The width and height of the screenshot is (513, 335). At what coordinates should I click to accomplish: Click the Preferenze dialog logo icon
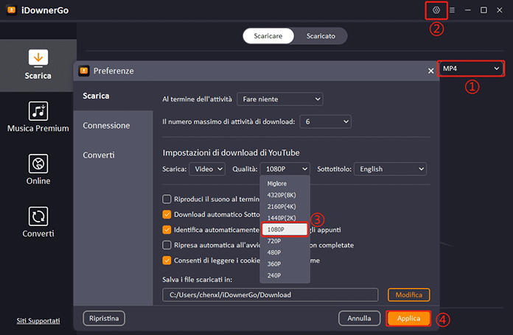click(84, 71)
